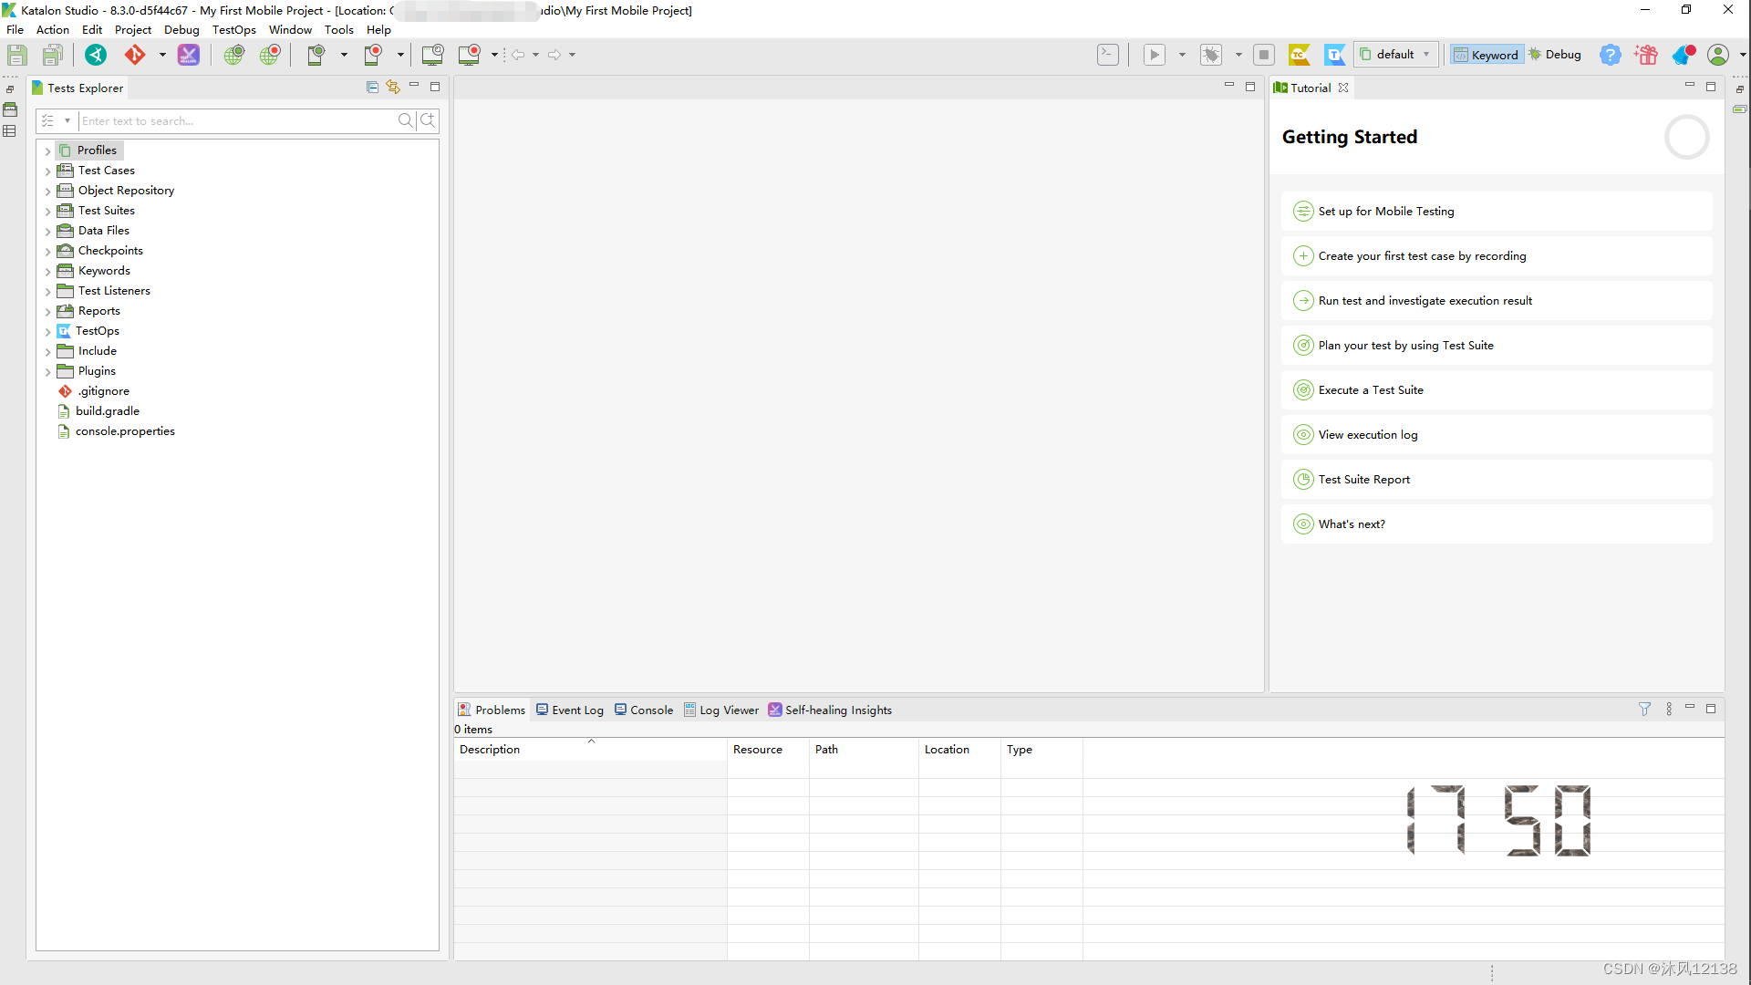
Task: Open the Self-Healing toolbar icon
Action: [189, 55]
